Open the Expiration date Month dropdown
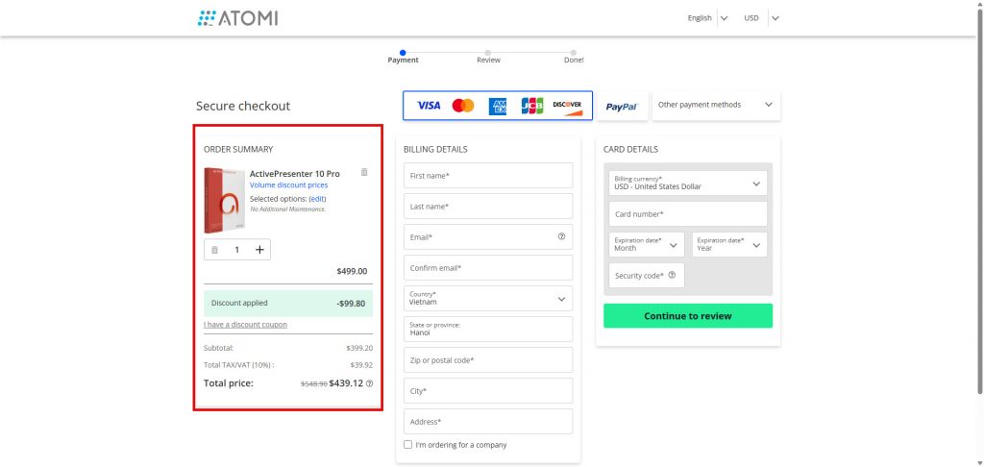The image size is (984, 467). pyautogui.click(x=646, y=244)
